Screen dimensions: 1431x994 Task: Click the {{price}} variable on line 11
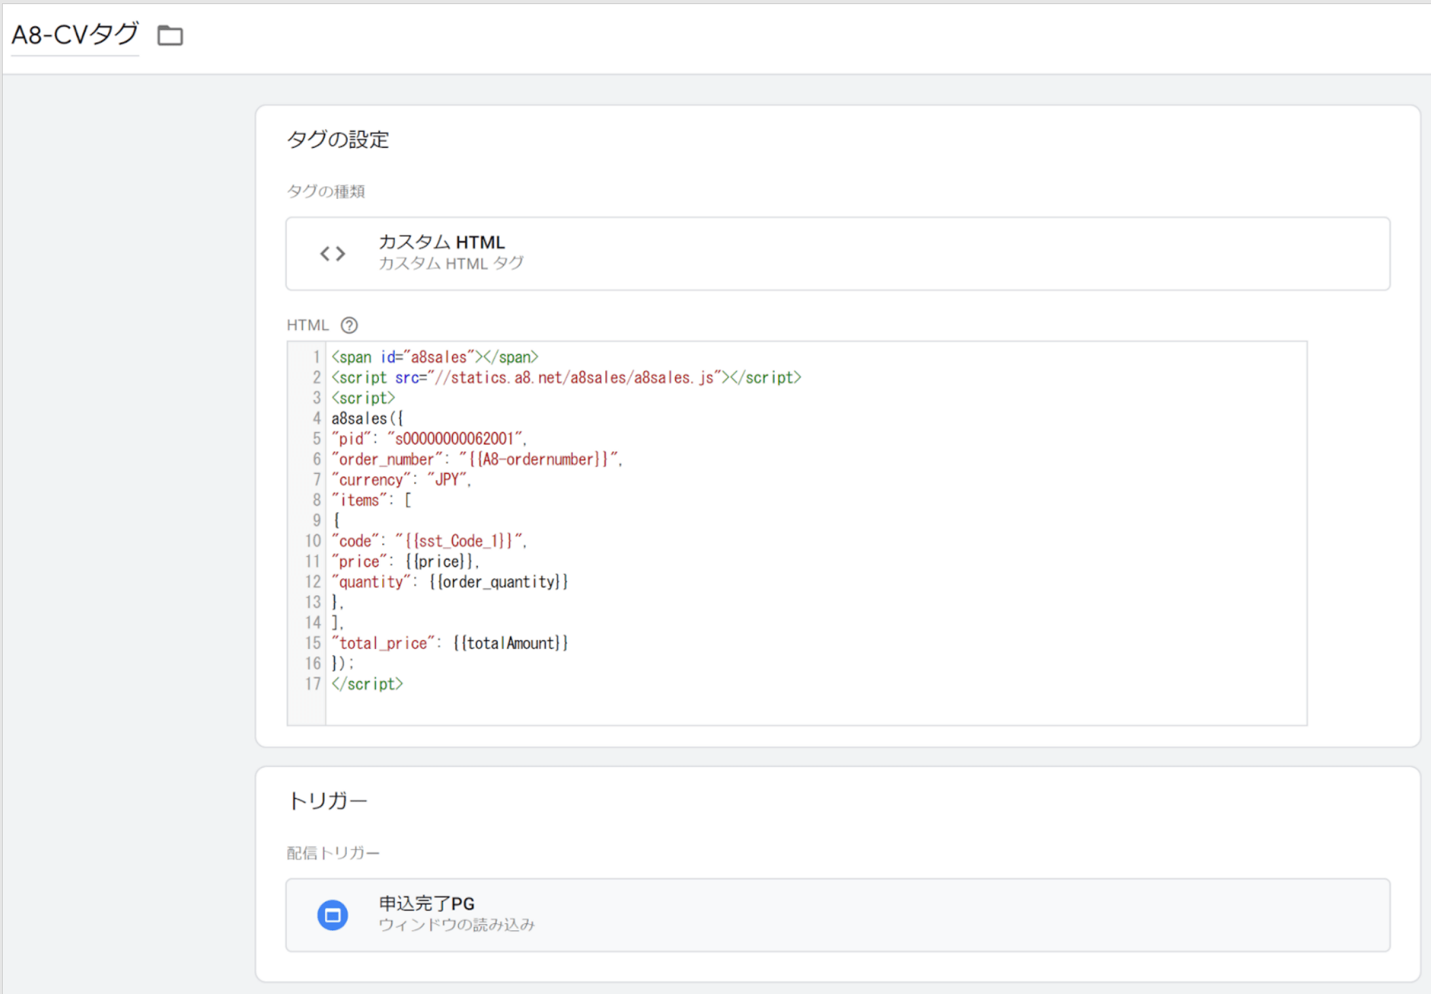point(440,562)
